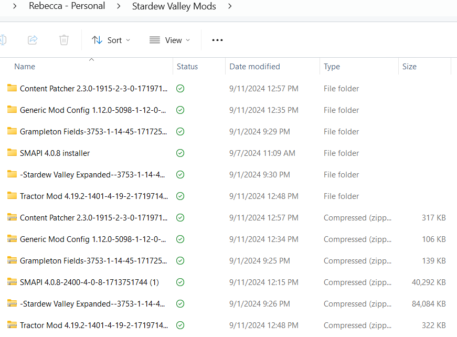Click the Delete trash can icon
This screenshot has height=337, width=457.
point(63,40)
